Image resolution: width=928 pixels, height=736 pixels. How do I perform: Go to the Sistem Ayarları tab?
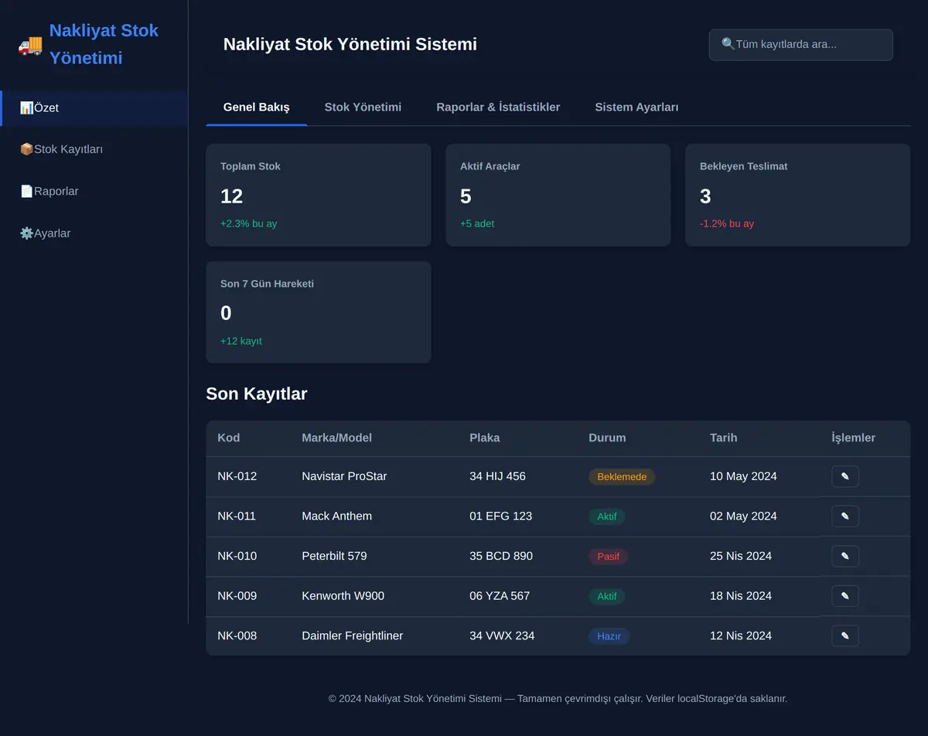[x=636, y=107]
